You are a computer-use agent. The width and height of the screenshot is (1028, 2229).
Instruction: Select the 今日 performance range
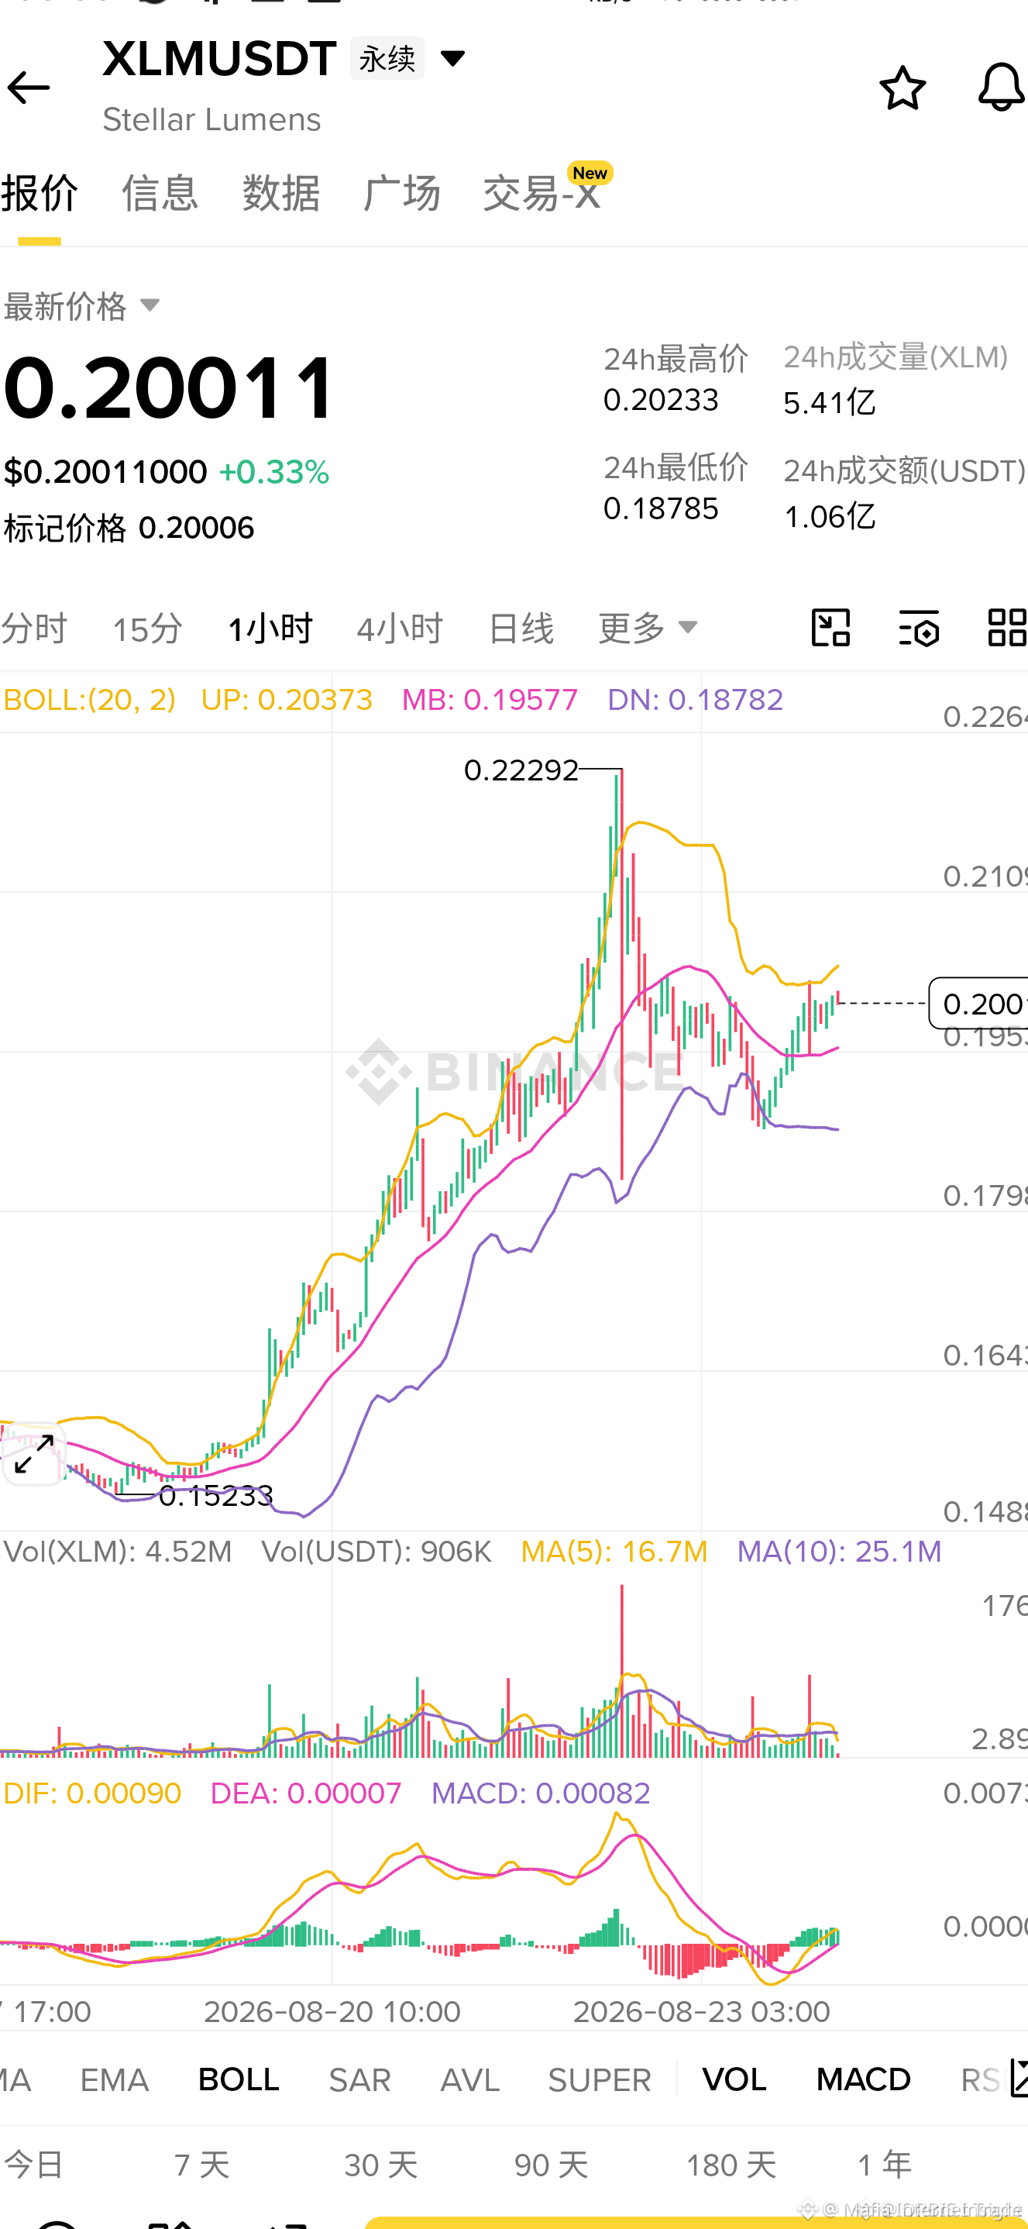pyautogui.click(x=34, y=2165)
